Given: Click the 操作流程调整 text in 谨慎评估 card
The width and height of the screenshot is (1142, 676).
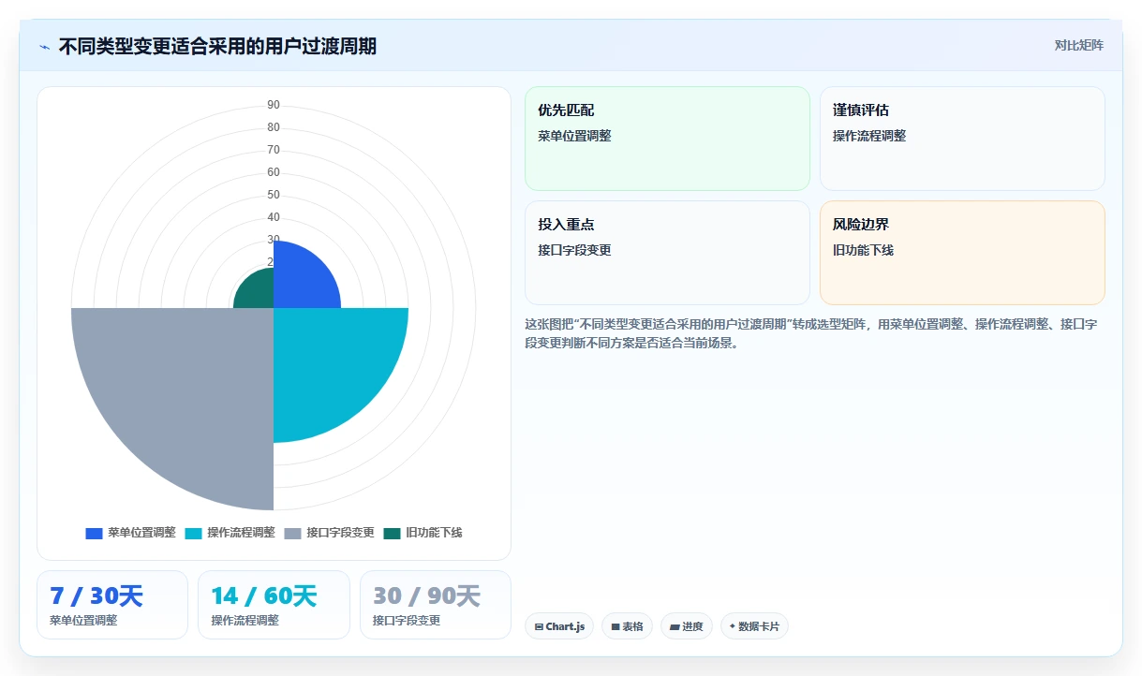Looking at the screenshot, I should pyautogui.click(x=869, y=136).
